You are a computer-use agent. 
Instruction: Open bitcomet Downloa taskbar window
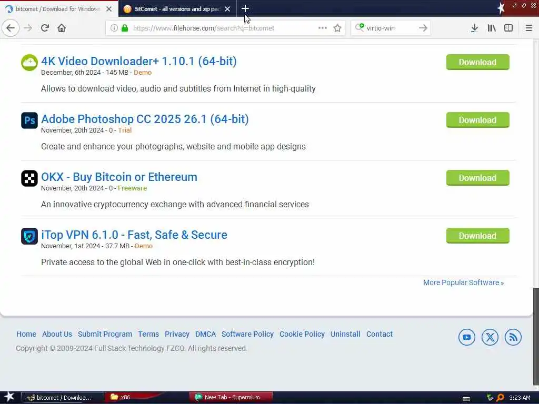click(63, 398)
